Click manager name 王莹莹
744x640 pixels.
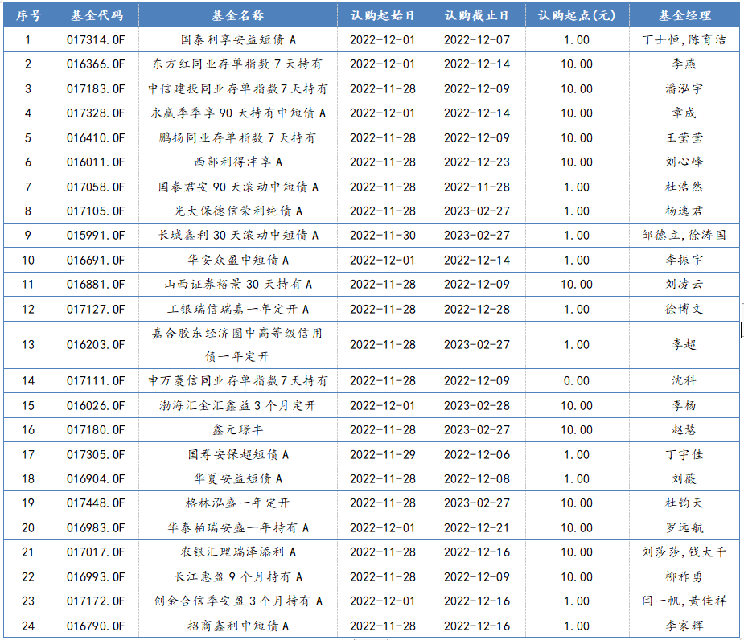pyautogui.click(x=684, y=138)
